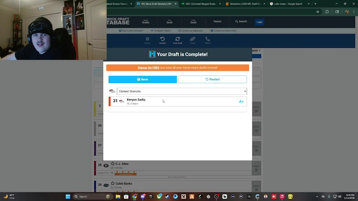Open Google Chrome from taskbar
This screenshot has width=358, height=201.
click(x=135, y=197)
